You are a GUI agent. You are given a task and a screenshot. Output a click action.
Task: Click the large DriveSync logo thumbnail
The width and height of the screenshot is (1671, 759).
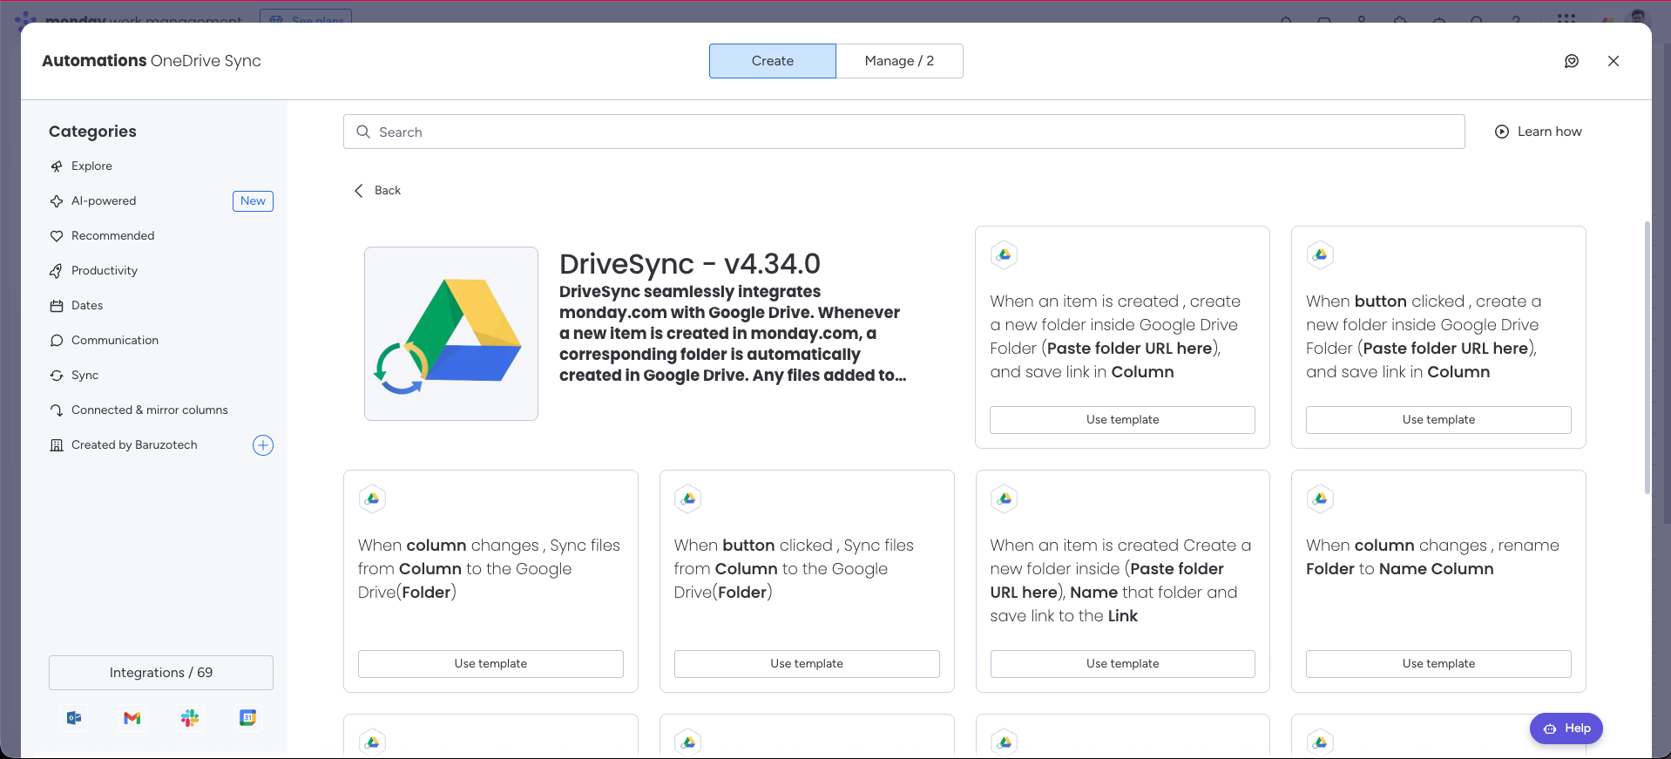click(451, 334)
